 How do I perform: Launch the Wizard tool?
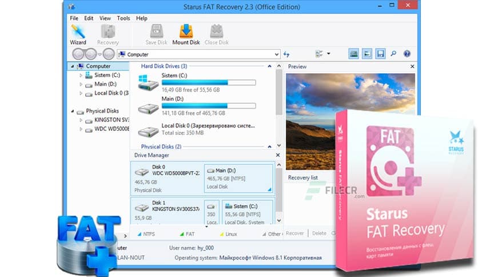pyautogui.click(x=78, y=35)
